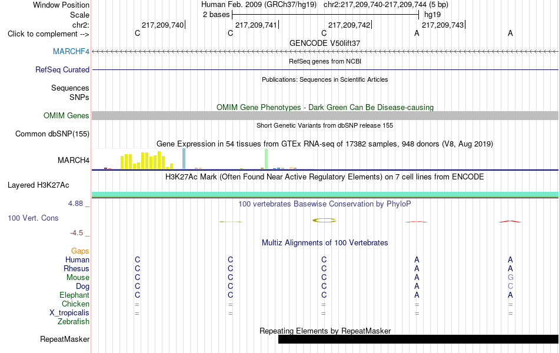Click the Mouse 'G' base in alignment
The height and width of the screenshot is (353, 559).
point(511,278)
